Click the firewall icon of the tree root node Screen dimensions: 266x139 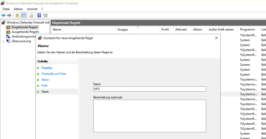pyautogui.click(x=3, y=22)
